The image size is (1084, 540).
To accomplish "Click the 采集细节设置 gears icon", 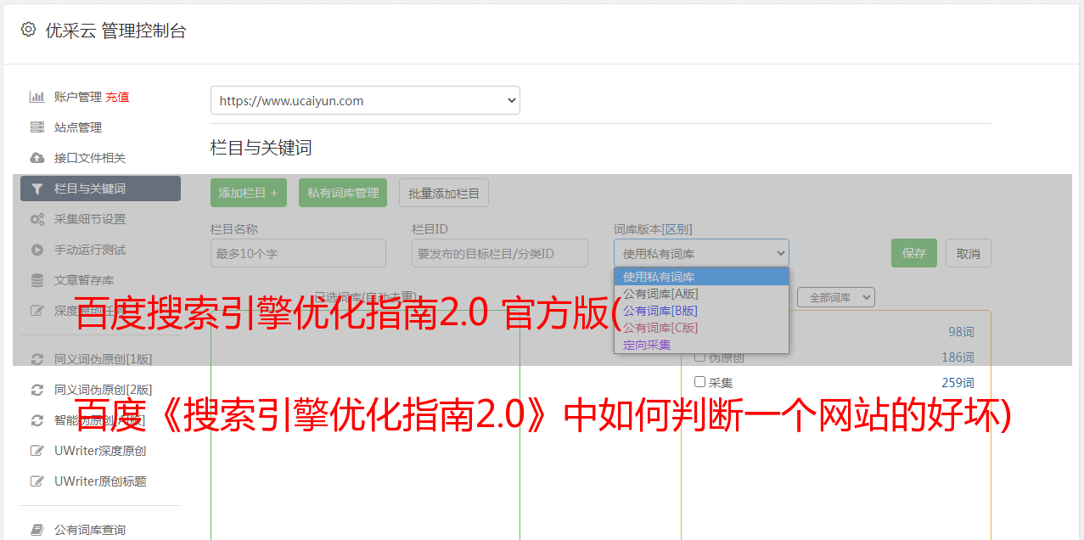I will point(37,219).
